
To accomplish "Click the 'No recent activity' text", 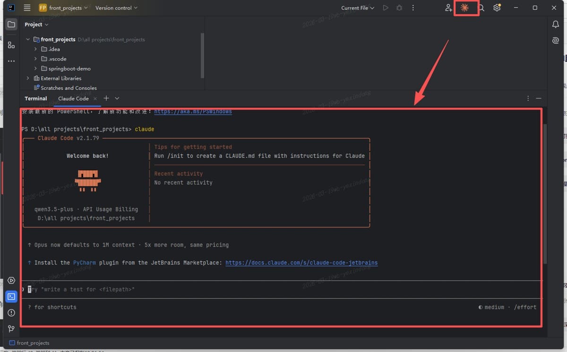I will [x=183, y=182].
